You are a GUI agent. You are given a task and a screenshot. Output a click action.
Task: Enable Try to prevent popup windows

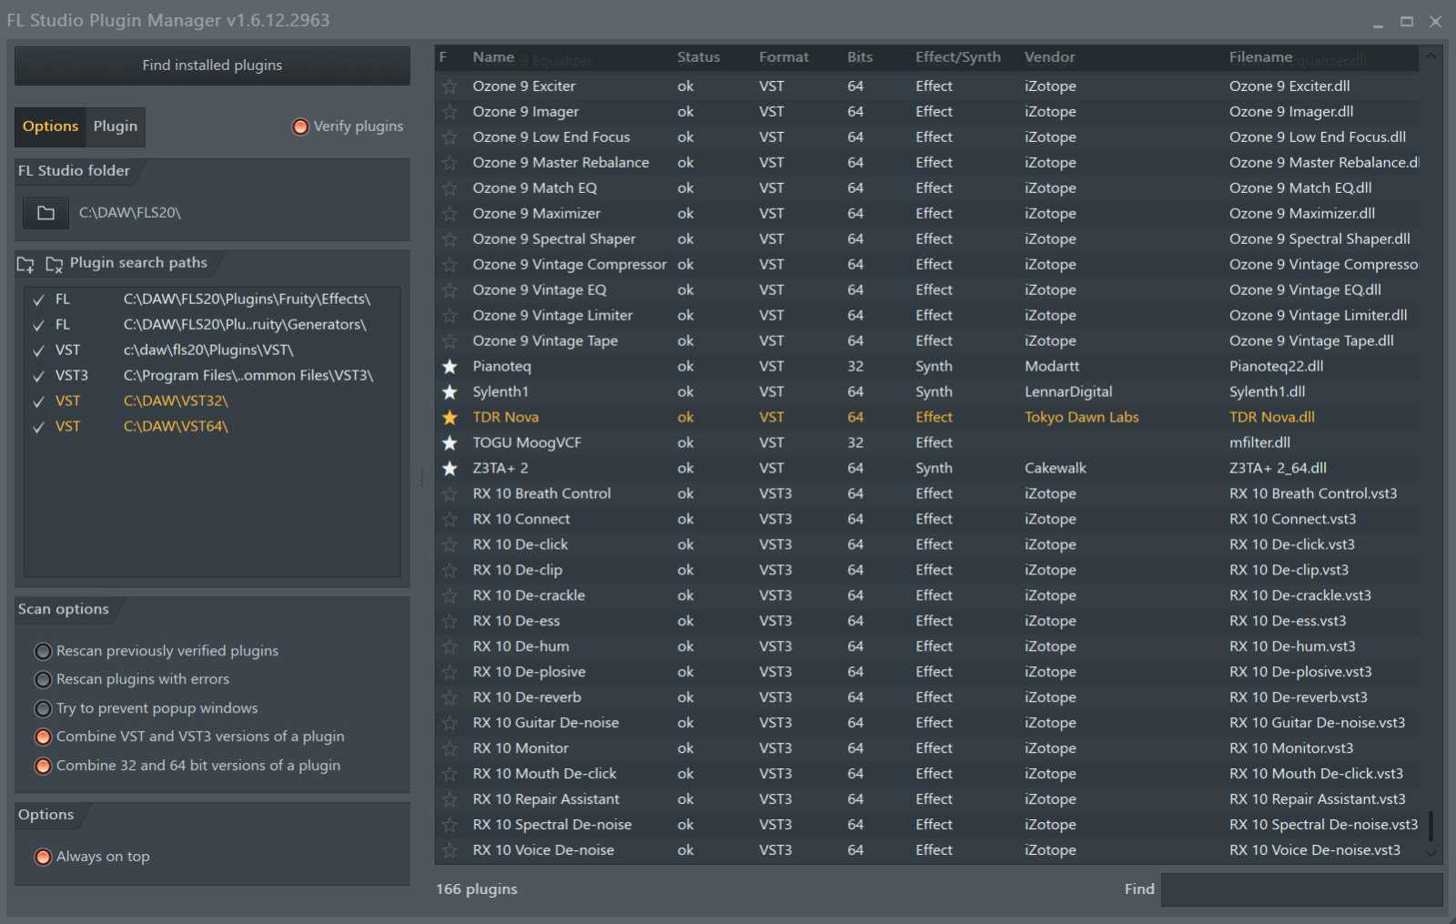point(43,708)
